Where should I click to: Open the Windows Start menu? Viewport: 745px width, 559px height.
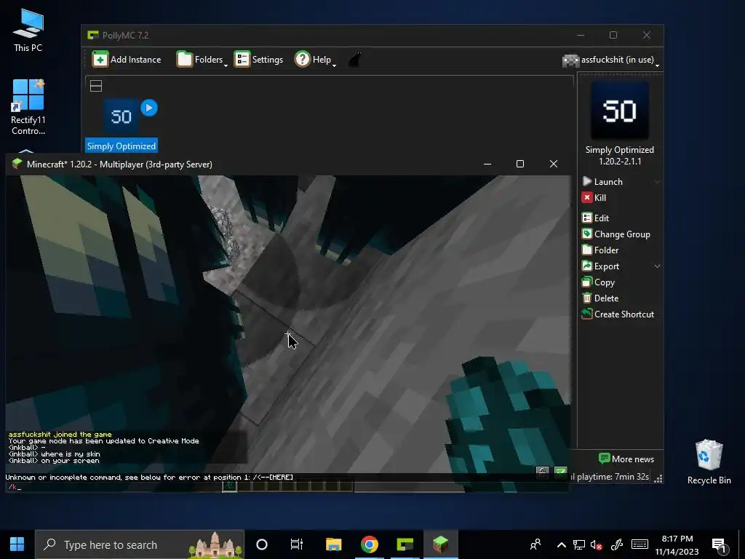pyautogui.click(x=17, y=544)
